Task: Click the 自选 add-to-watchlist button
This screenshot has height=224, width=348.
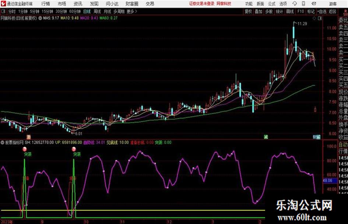Action: point(321,11)
